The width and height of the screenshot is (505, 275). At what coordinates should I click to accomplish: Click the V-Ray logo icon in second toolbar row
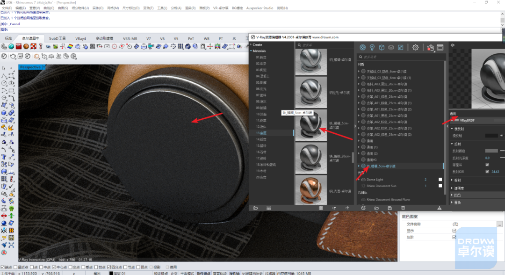[4, 56]
